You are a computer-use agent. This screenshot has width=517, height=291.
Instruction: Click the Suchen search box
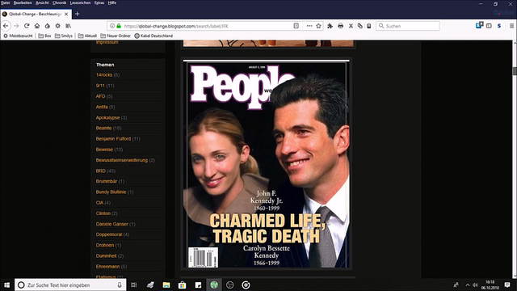pos(408,26)
